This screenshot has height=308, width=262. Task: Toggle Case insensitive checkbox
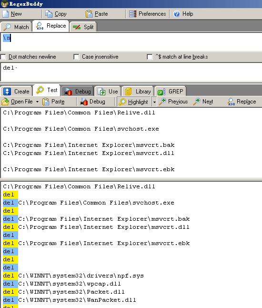pos(76,57)
